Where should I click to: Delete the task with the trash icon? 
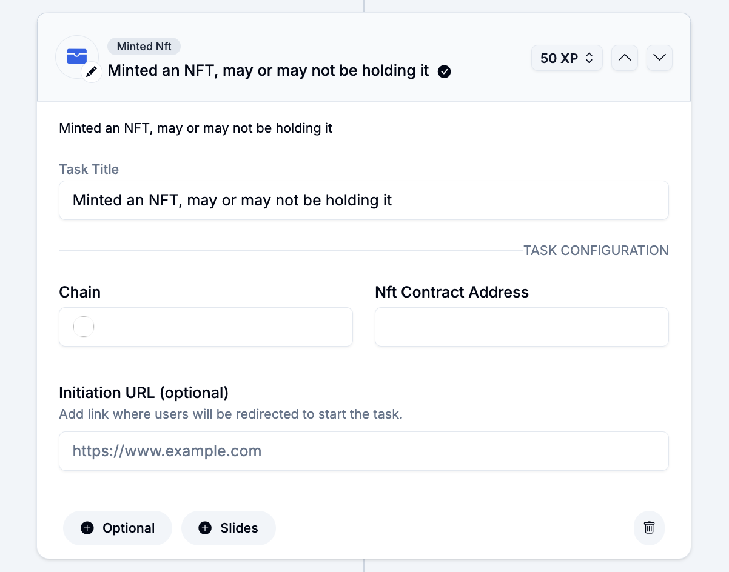pos(649,528)
